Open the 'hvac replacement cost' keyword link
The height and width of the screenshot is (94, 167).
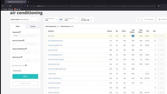[x=55, y=41]
